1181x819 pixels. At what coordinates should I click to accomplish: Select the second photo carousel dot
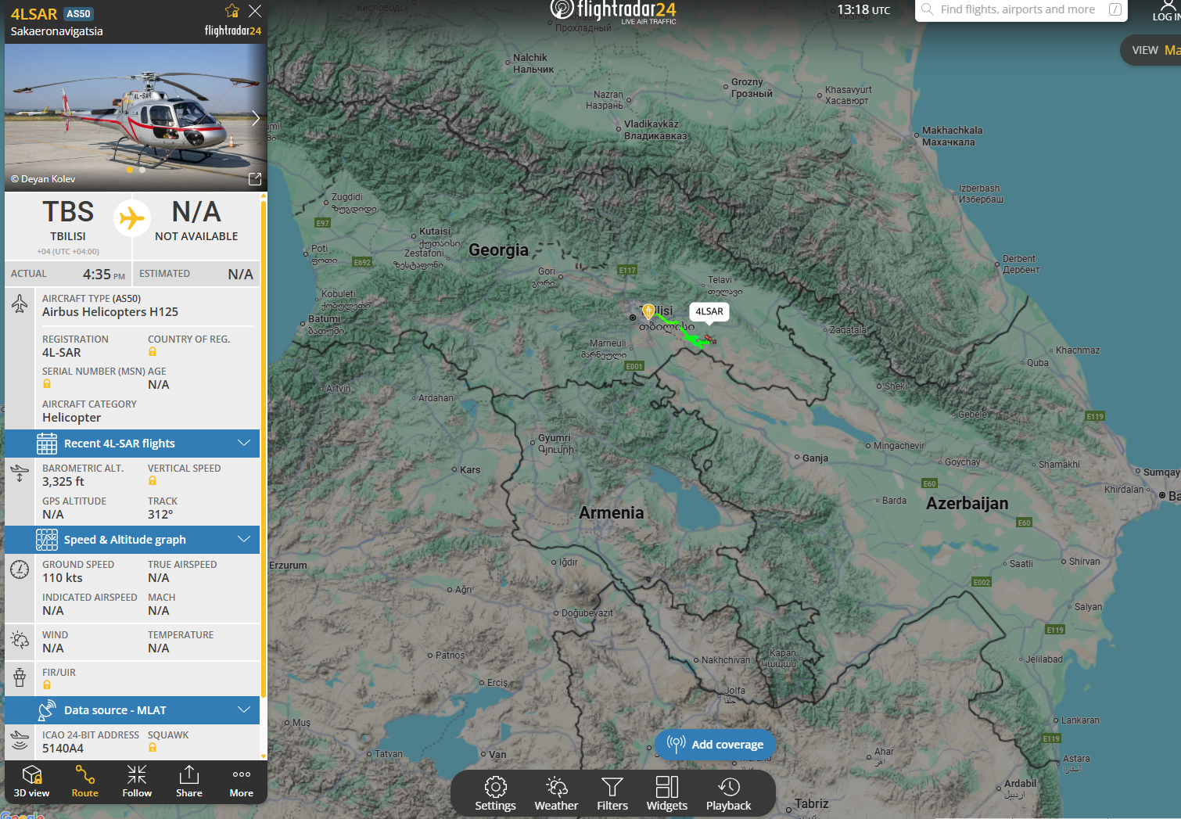142,170
